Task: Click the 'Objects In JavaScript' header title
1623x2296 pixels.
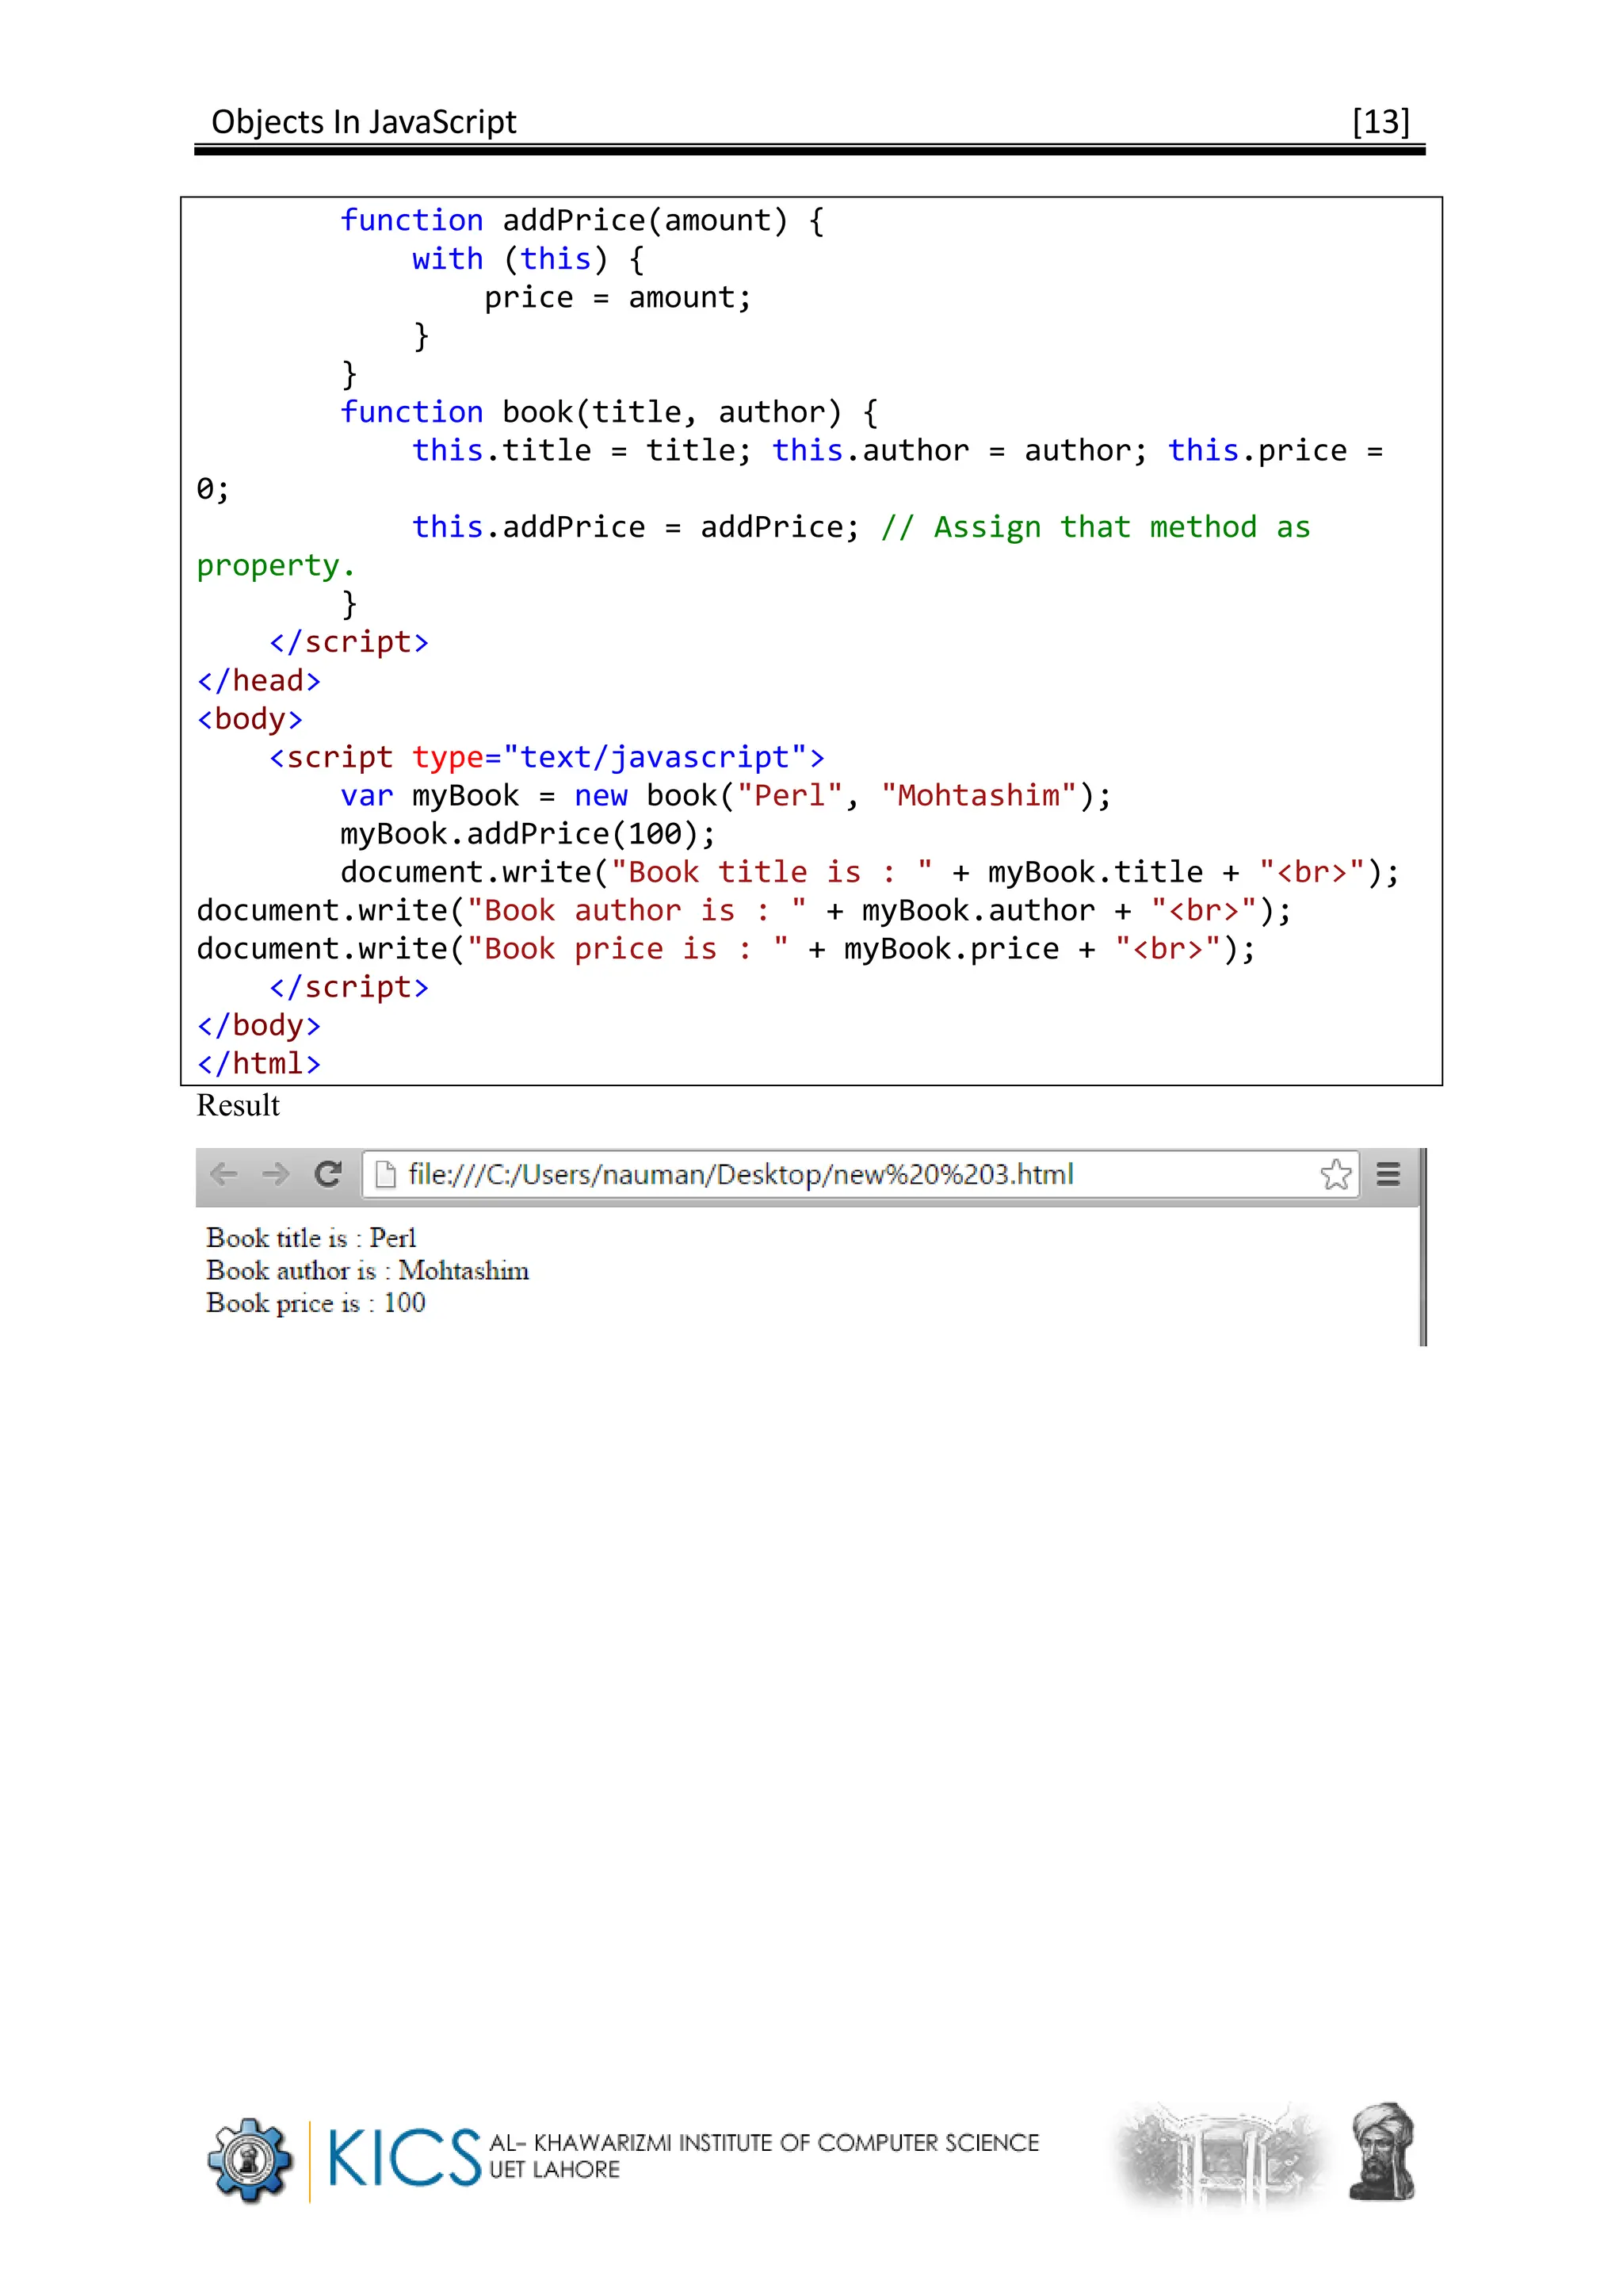Action: click(364, 122)
